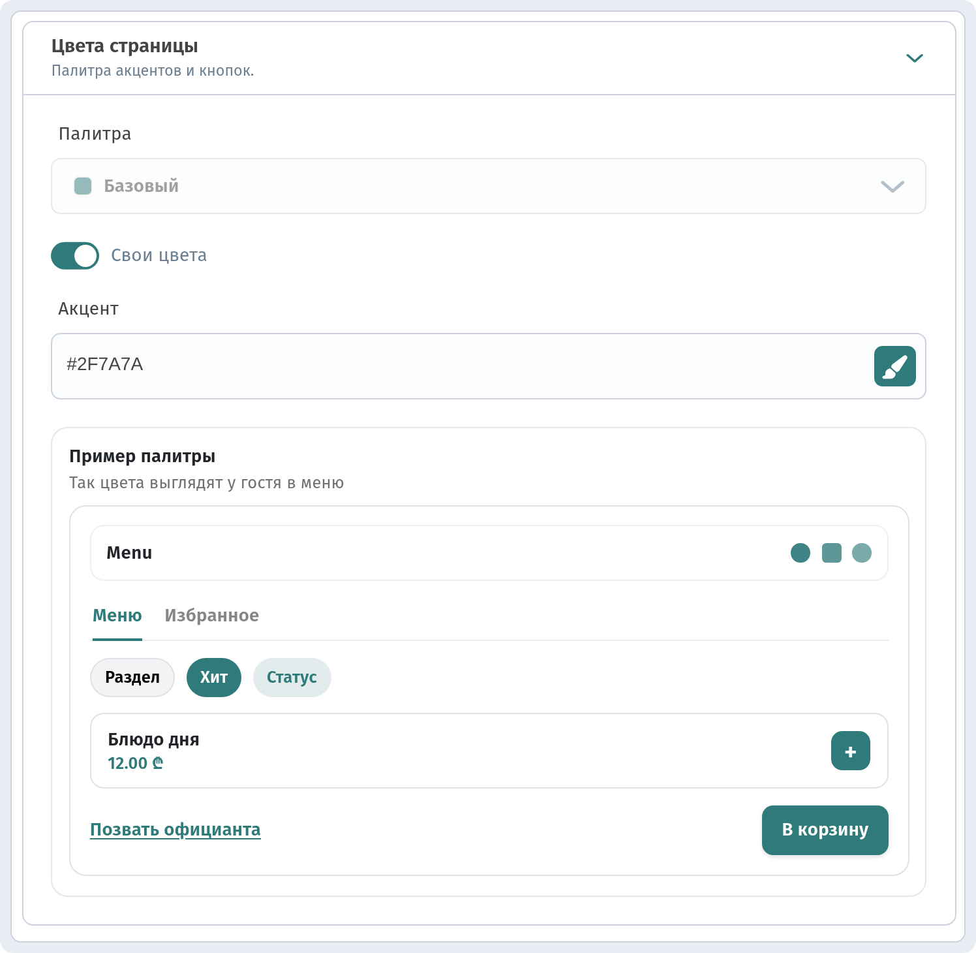The image size is (976, 953).
Task: Select the Статус chip
Action: 292,678
